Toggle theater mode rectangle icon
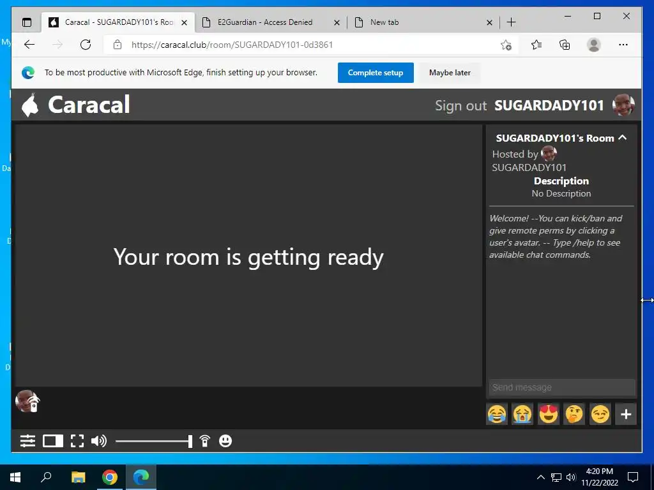Image resolution: width=654 pixels, height=490 pixels. (x=53, y=441)
